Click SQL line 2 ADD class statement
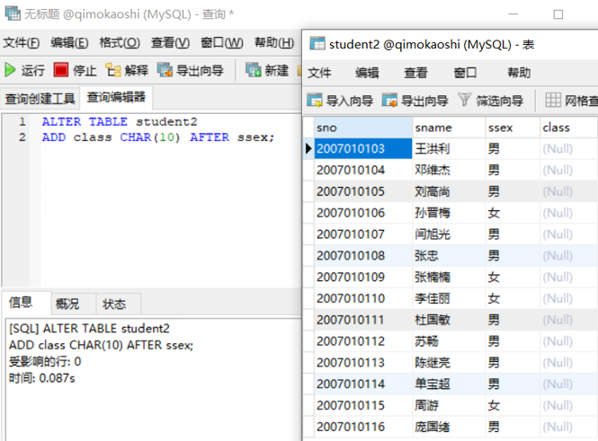Screen dimensions: 598x441 [158, 137]
